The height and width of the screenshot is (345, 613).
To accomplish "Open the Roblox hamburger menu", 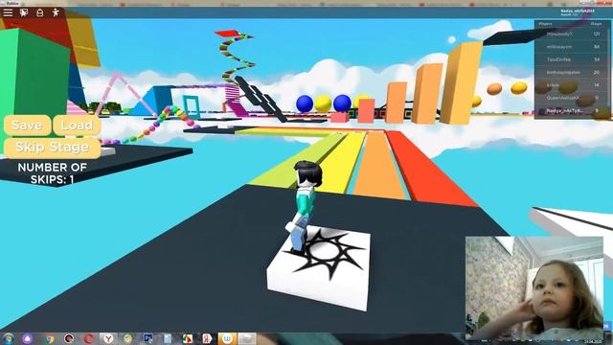I will click(x=8, y=12).
